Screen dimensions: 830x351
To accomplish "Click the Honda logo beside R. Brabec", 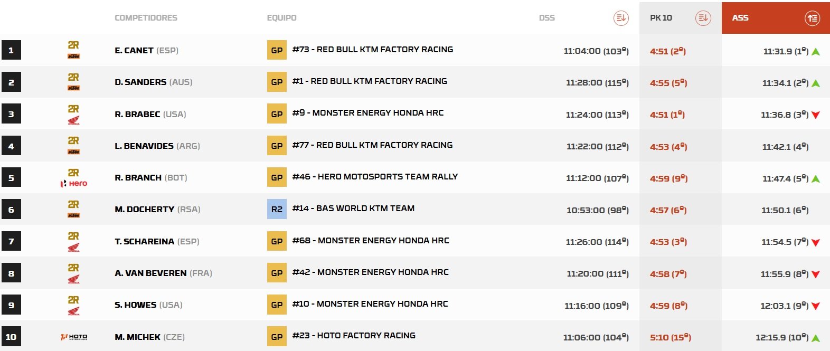I will point(74,121).
